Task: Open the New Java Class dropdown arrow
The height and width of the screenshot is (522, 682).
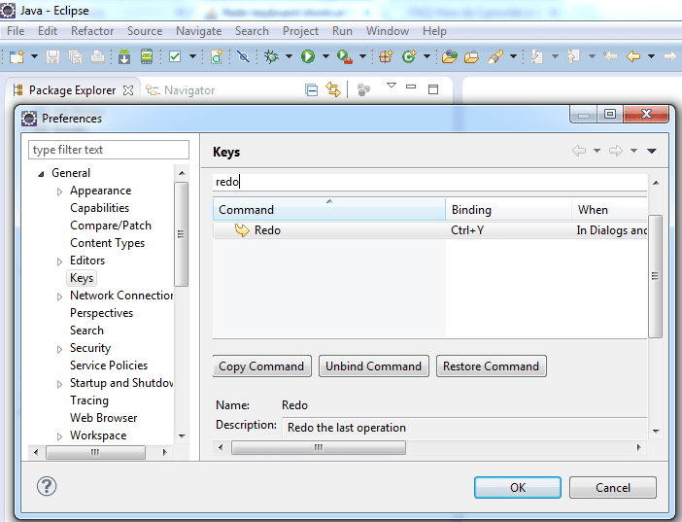Action: [426, 56]
